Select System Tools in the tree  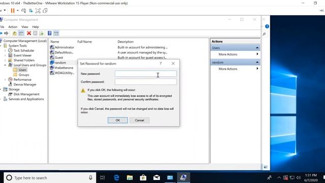pos(17,46)
